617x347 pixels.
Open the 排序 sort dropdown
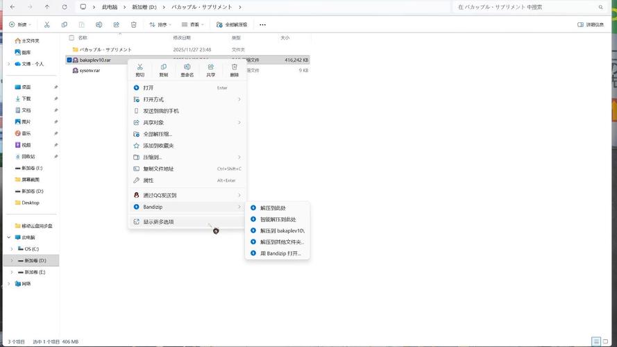click(x=160, y=24)
